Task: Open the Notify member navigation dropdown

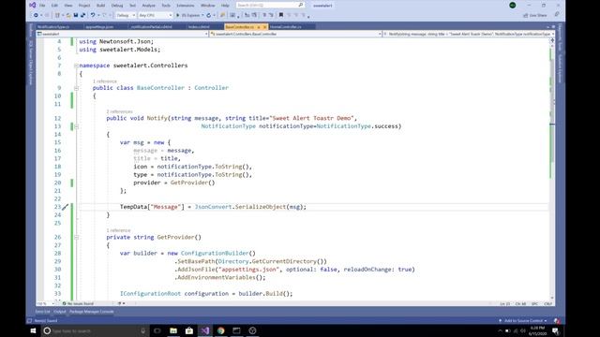Action: [x=469, y=34]
